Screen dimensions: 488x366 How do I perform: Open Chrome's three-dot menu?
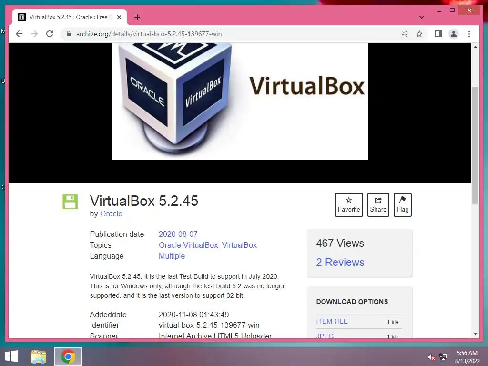pos(469,34)
